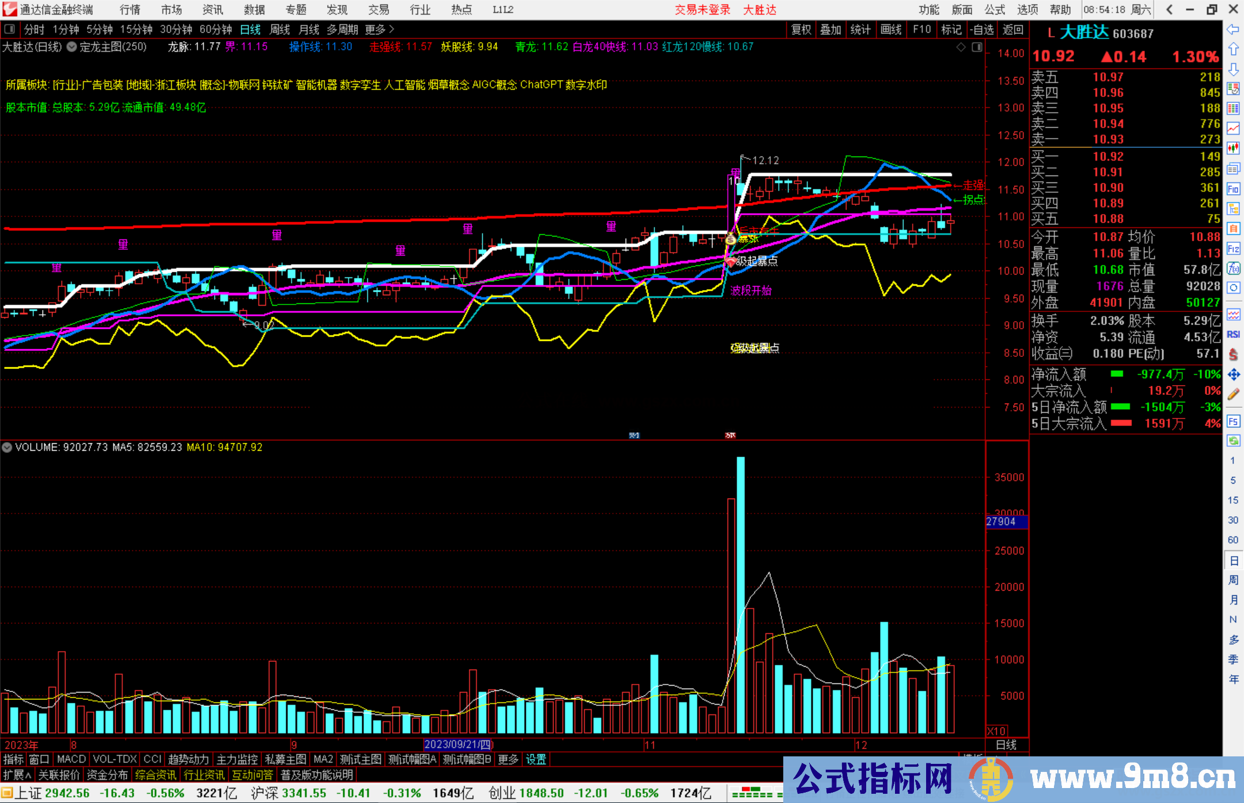1244x803 pixels.
Task: Switch to the MACD indicator tab
Action: (x=71, y=759)
